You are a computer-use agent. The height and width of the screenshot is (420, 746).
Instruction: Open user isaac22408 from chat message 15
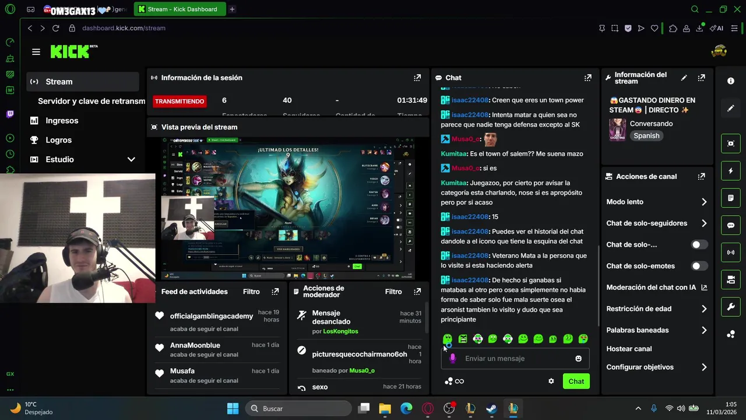(470, 216)
